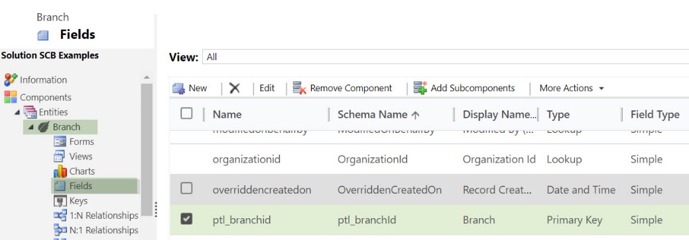
Task: Click the Information node icon
Action: [10, 80]
